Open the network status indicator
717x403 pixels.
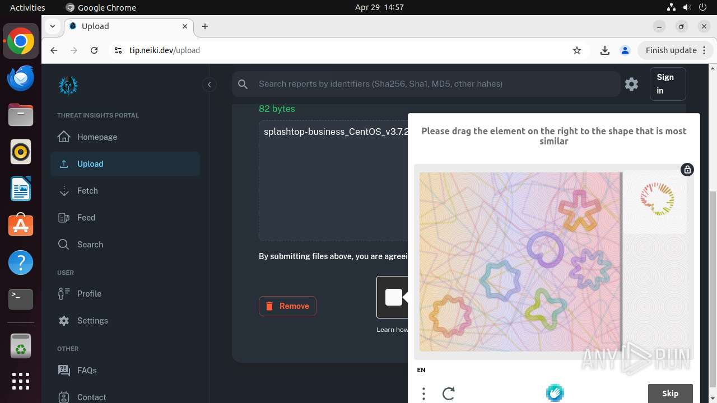coord(671,7)
